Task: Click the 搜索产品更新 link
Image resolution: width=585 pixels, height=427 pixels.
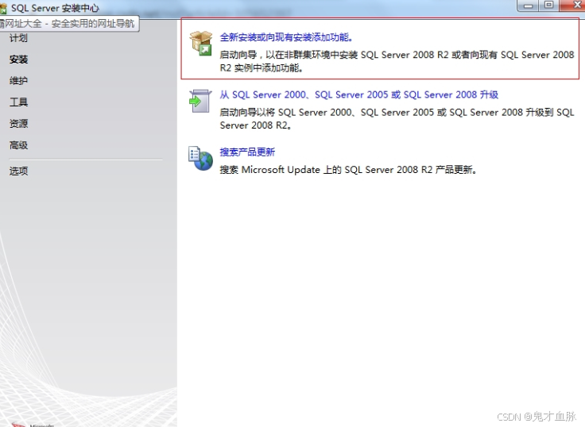Action: pos(247,152)
